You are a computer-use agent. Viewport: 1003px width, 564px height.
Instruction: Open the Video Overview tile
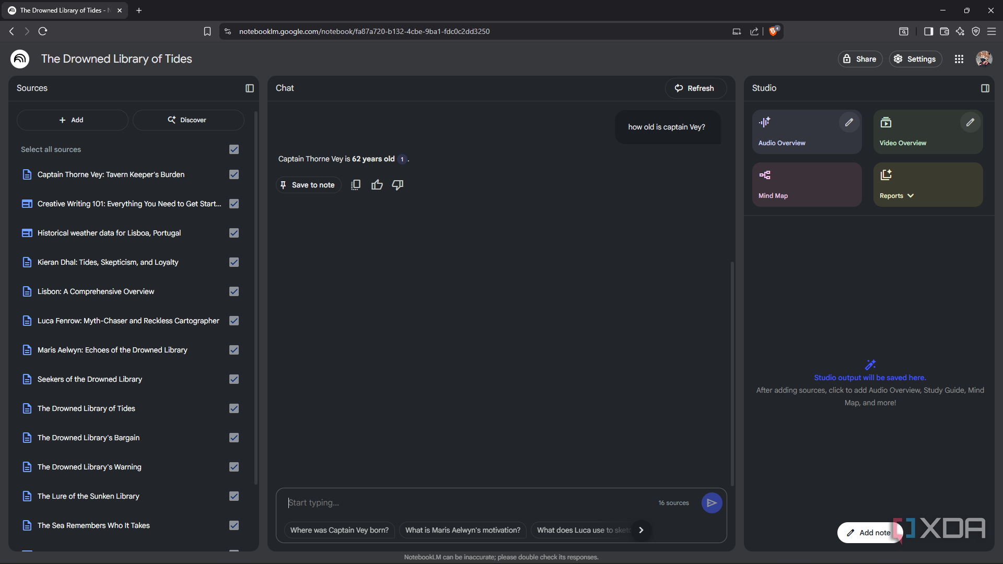pos(928,132)
